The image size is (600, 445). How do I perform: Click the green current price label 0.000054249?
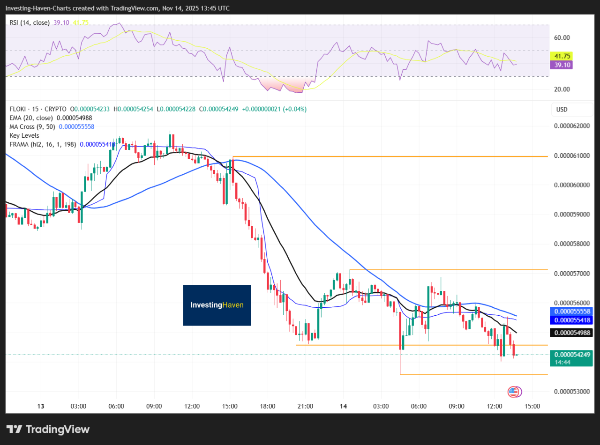(x=572, y=355)
